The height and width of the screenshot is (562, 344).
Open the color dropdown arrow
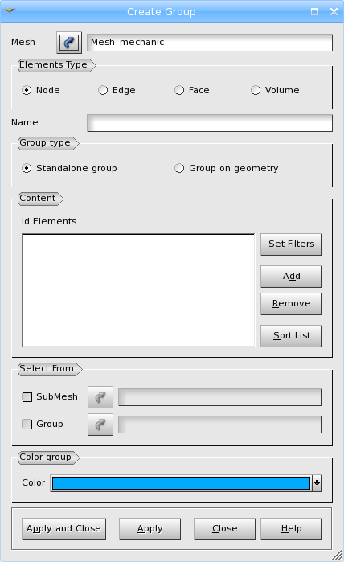(x=317, y=482)
